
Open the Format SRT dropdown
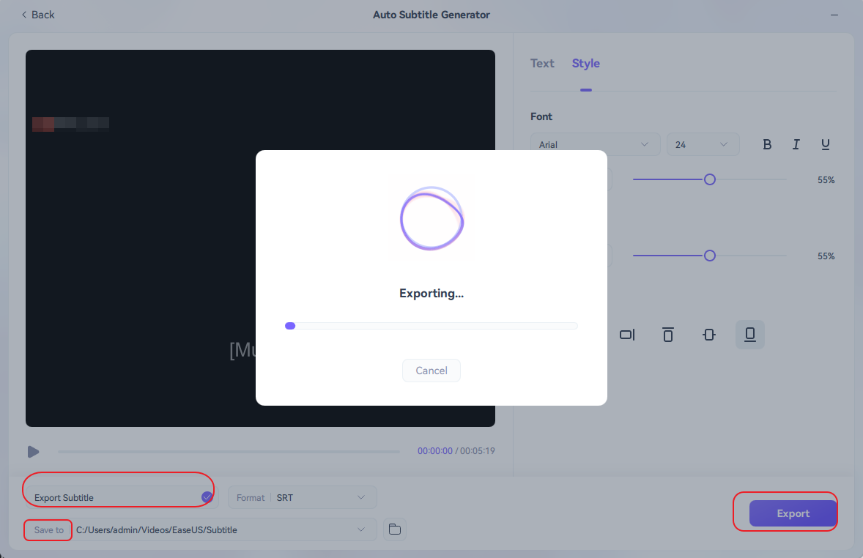303,497
